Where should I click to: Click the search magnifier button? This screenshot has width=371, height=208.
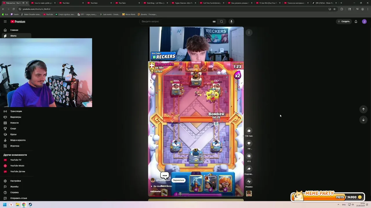[x=221, y=21]
